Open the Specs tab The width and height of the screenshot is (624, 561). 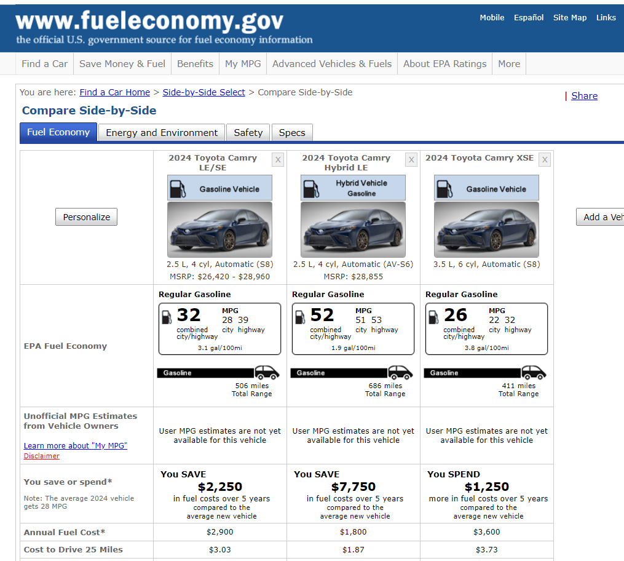point(292,133)
